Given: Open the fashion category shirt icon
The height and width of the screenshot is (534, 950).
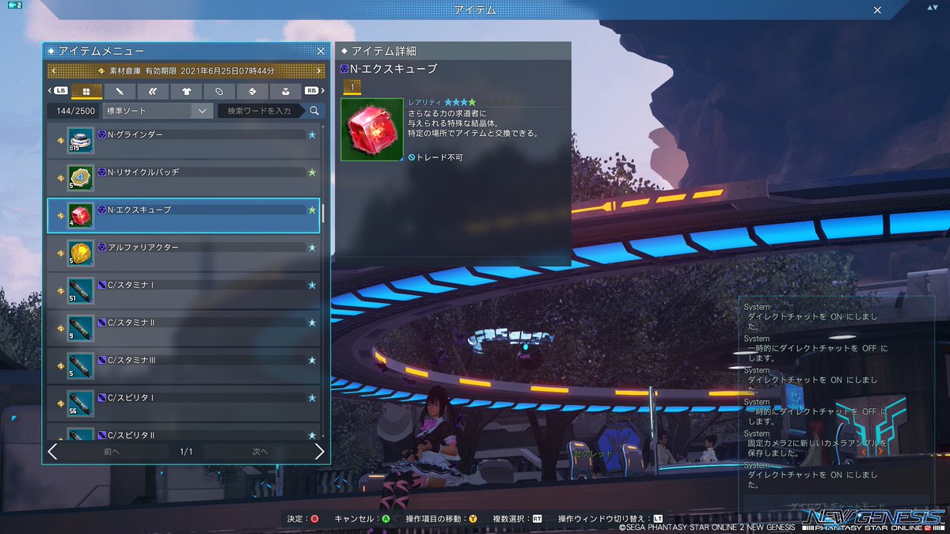Looking at the screenshot, I should point(187,91).
